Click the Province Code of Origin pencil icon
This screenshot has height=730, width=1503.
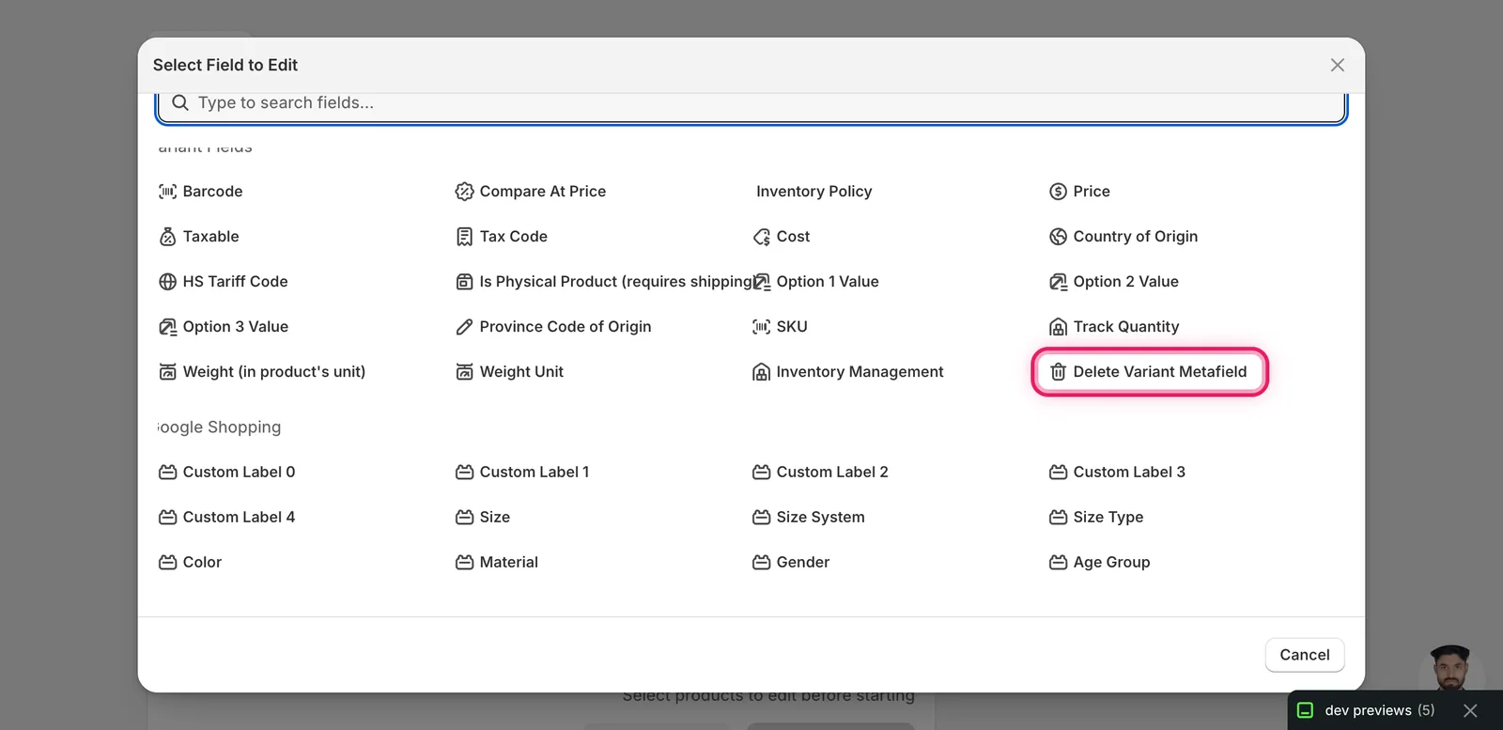(464, 327)
